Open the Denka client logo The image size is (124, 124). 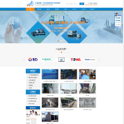90,60
